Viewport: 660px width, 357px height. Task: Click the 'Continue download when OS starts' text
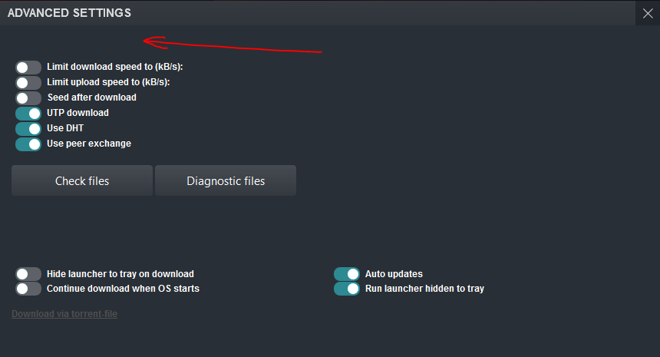(123, 289)
